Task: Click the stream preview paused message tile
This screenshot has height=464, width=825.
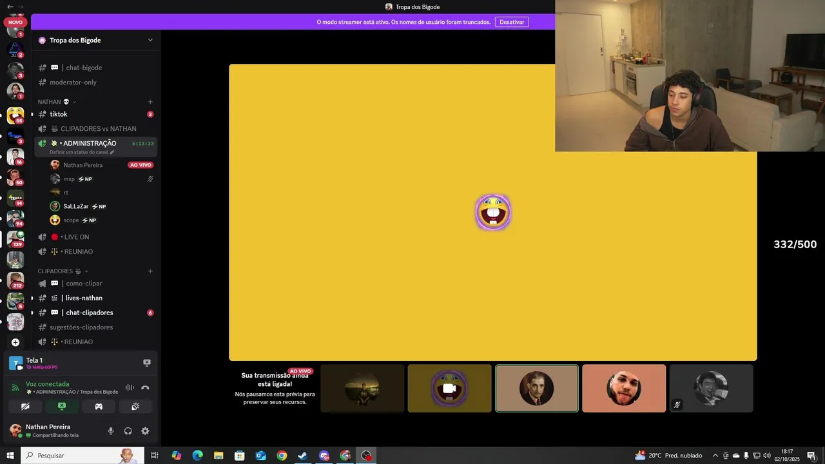Action: coord(275,389)
